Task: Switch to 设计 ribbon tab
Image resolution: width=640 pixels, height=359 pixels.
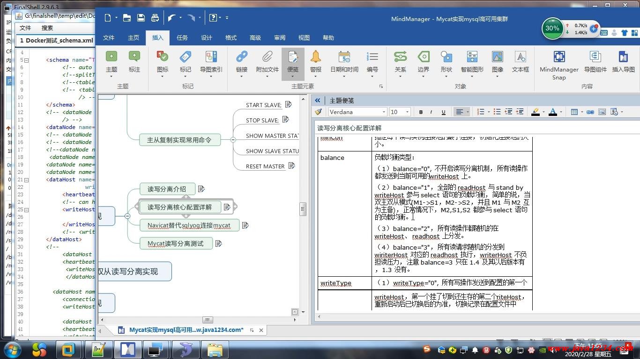Action: 207,38
